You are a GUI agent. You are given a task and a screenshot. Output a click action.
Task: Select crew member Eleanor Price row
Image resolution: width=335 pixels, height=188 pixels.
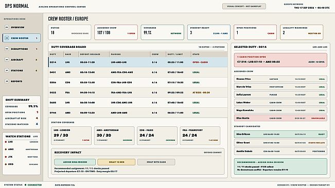280,79
